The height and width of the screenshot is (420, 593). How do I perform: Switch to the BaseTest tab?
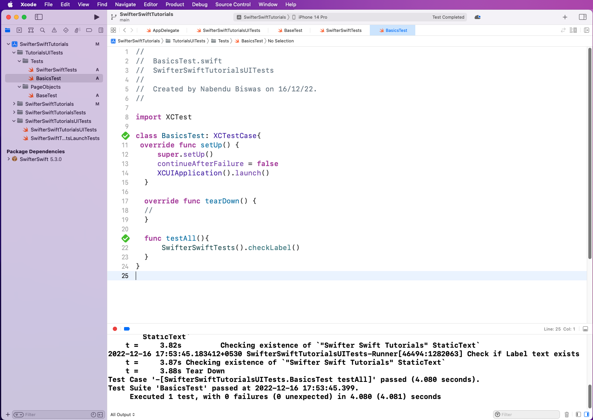click(290, 30)
